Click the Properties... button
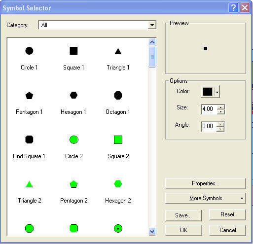Image resolution: width=253 pixels, height=244 pixels. tap(206, 183)
